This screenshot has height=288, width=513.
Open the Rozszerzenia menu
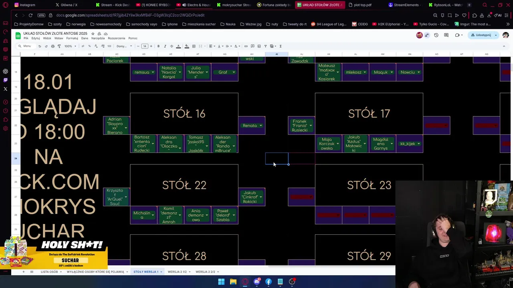[116, 38]
